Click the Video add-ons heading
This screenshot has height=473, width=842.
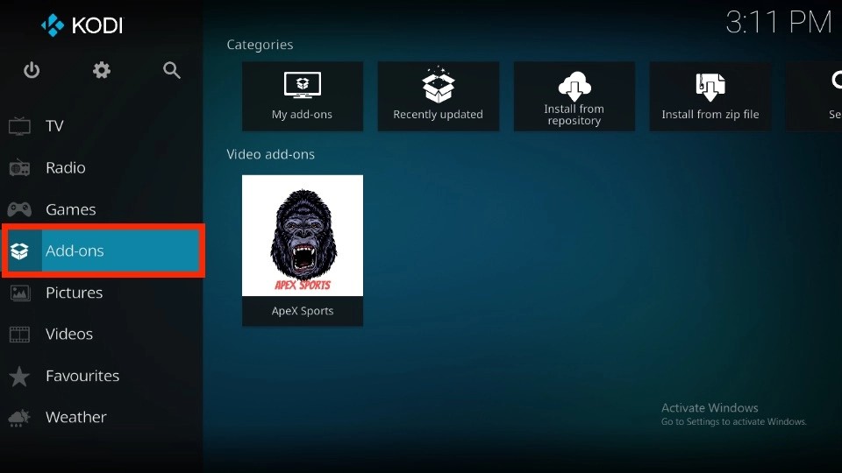tap(271, 154)
